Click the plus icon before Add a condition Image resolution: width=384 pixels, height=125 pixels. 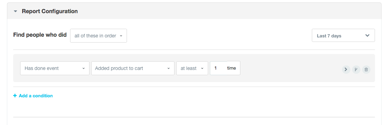pos(15,96)
